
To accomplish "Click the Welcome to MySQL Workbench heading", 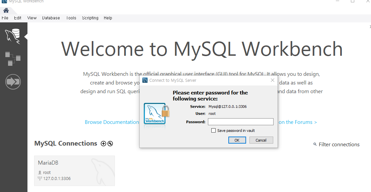I will [202, 49].
